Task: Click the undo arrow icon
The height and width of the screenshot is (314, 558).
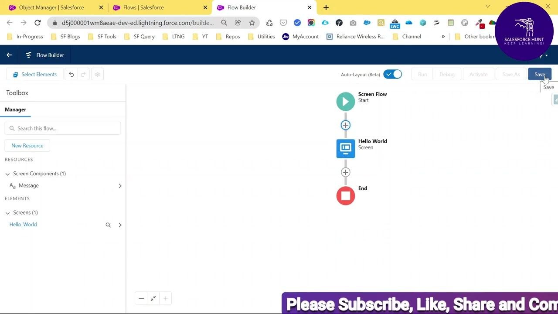Action: 71,75
